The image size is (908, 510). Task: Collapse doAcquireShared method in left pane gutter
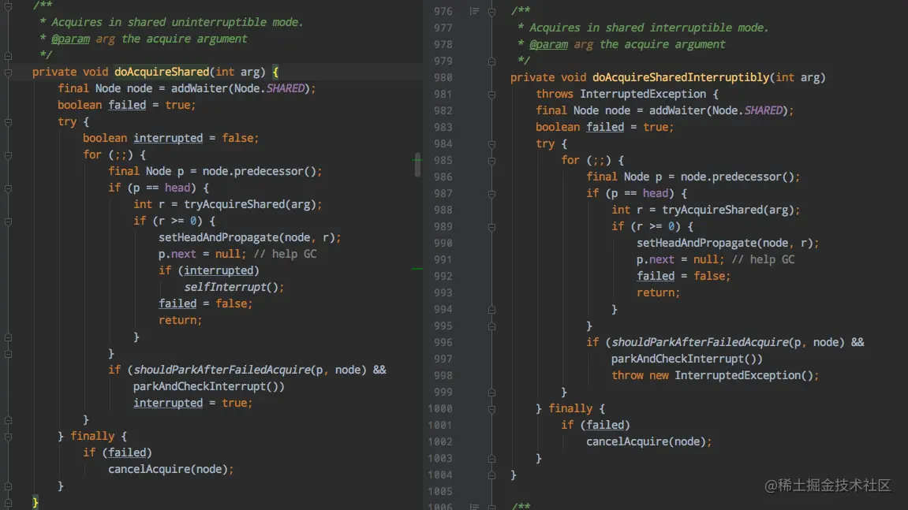click(x=8, y=73)
